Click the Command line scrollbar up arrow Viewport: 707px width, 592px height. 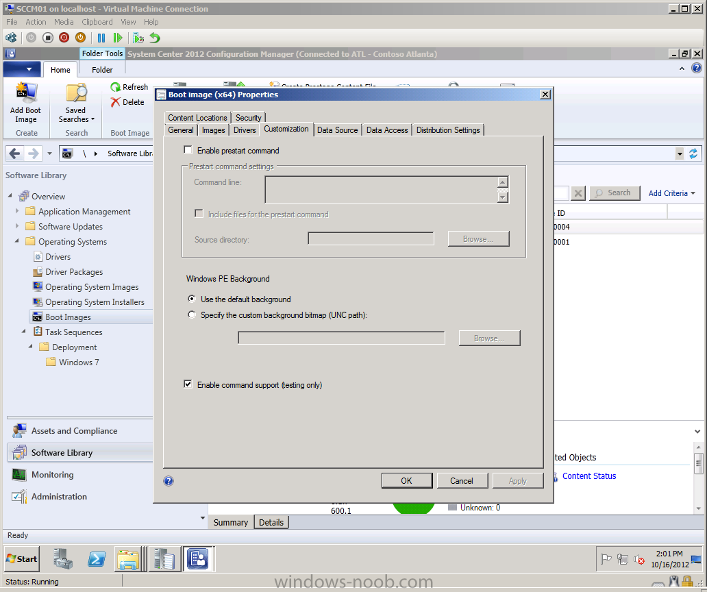pyautogui.click(x=503, y=182)
